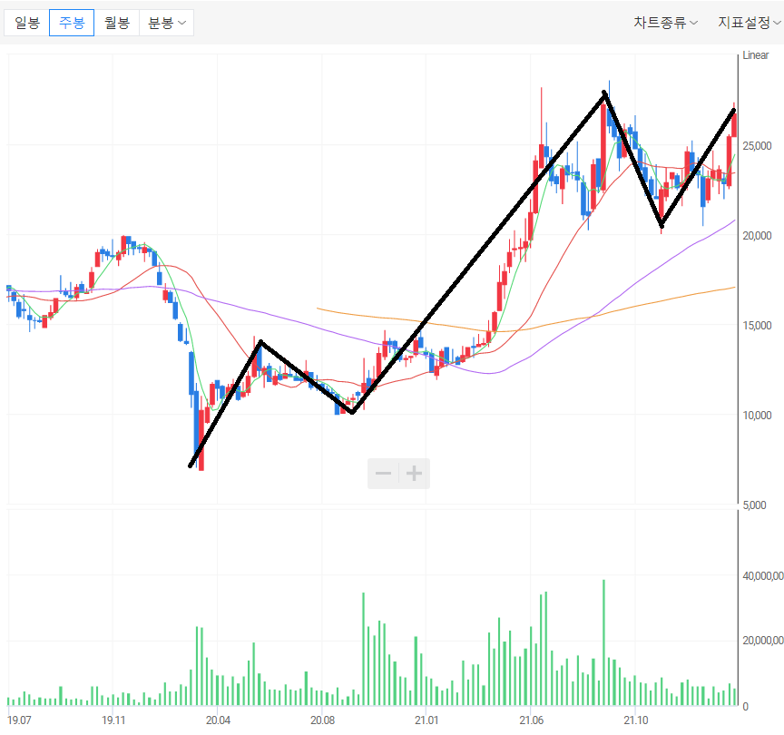Zoom in the chart with plus button
The height and width of the screenshot is (735, 784).
click(414, 473)
